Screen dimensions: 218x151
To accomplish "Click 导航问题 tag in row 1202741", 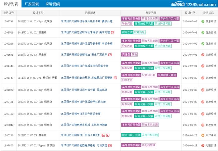I will (127, 24).
